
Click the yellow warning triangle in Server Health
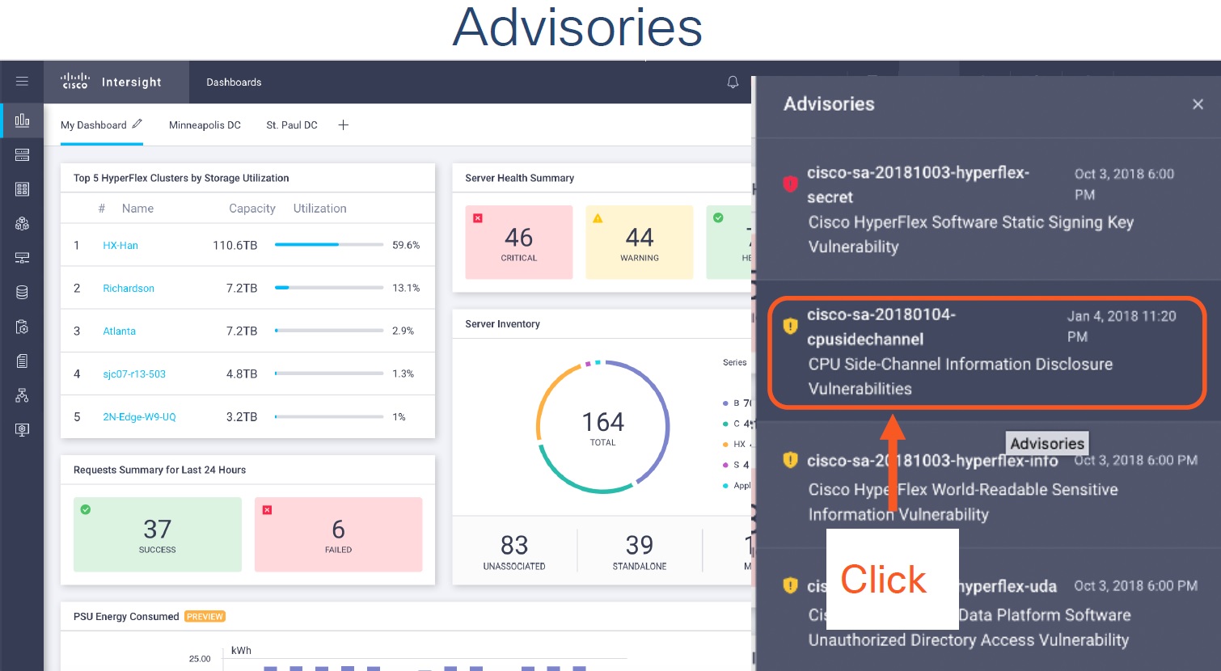598,218
